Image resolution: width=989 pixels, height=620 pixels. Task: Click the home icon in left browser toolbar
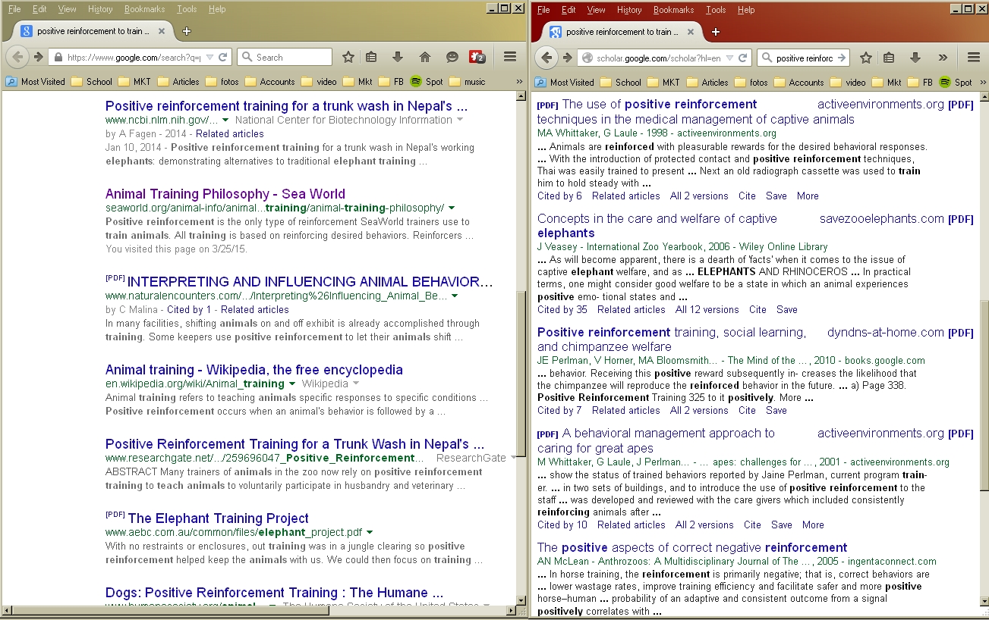pos(425,58)
